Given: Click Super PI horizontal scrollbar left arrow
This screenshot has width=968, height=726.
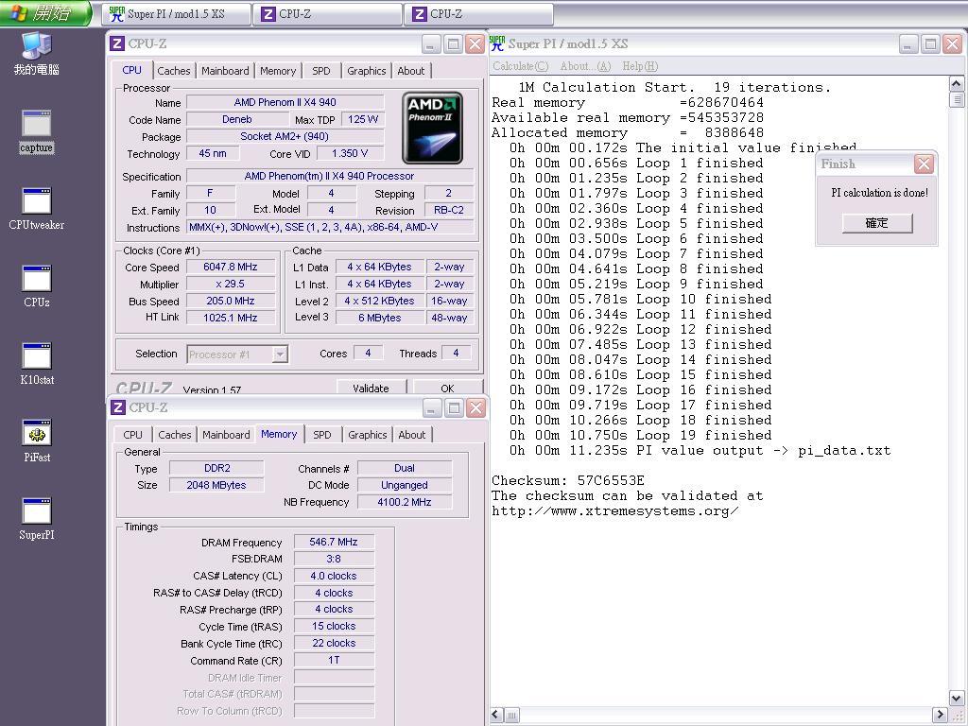Looking at the screenshot, I should [497, 715].
